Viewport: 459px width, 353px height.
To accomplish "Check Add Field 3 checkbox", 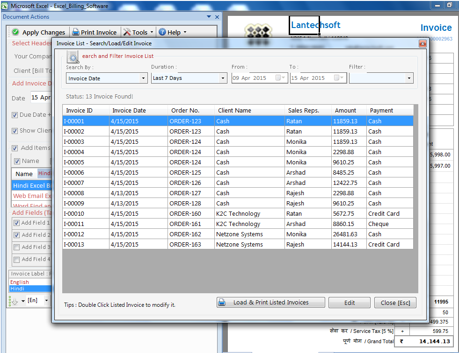I will click(17, 247).
